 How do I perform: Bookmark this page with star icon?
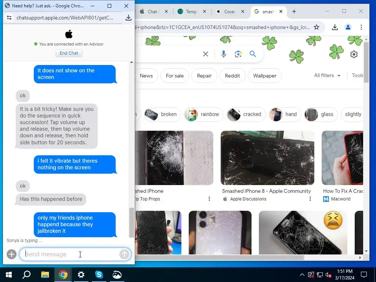317,27
